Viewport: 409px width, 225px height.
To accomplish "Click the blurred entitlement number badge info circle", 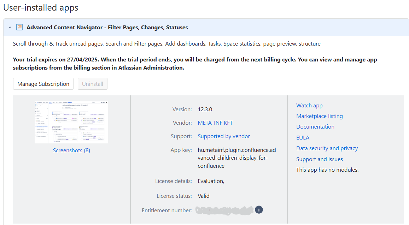I will click(x=258, y=209).
